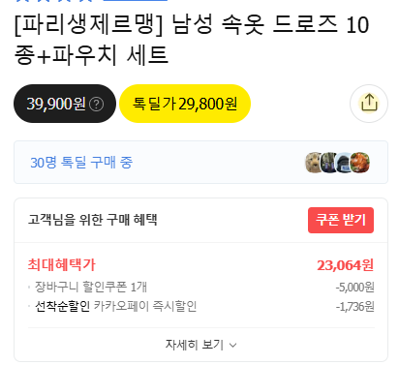Choose the 톡딜가 29,800원 option

tap(185, 104)
